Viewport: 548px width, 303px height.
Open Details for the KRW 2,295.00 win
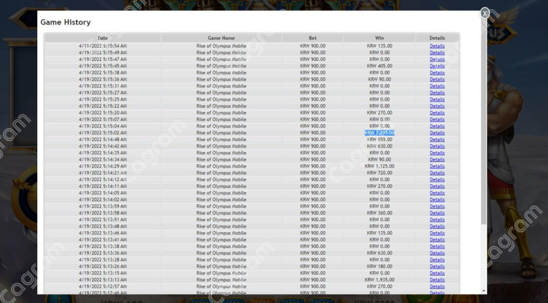437,133
